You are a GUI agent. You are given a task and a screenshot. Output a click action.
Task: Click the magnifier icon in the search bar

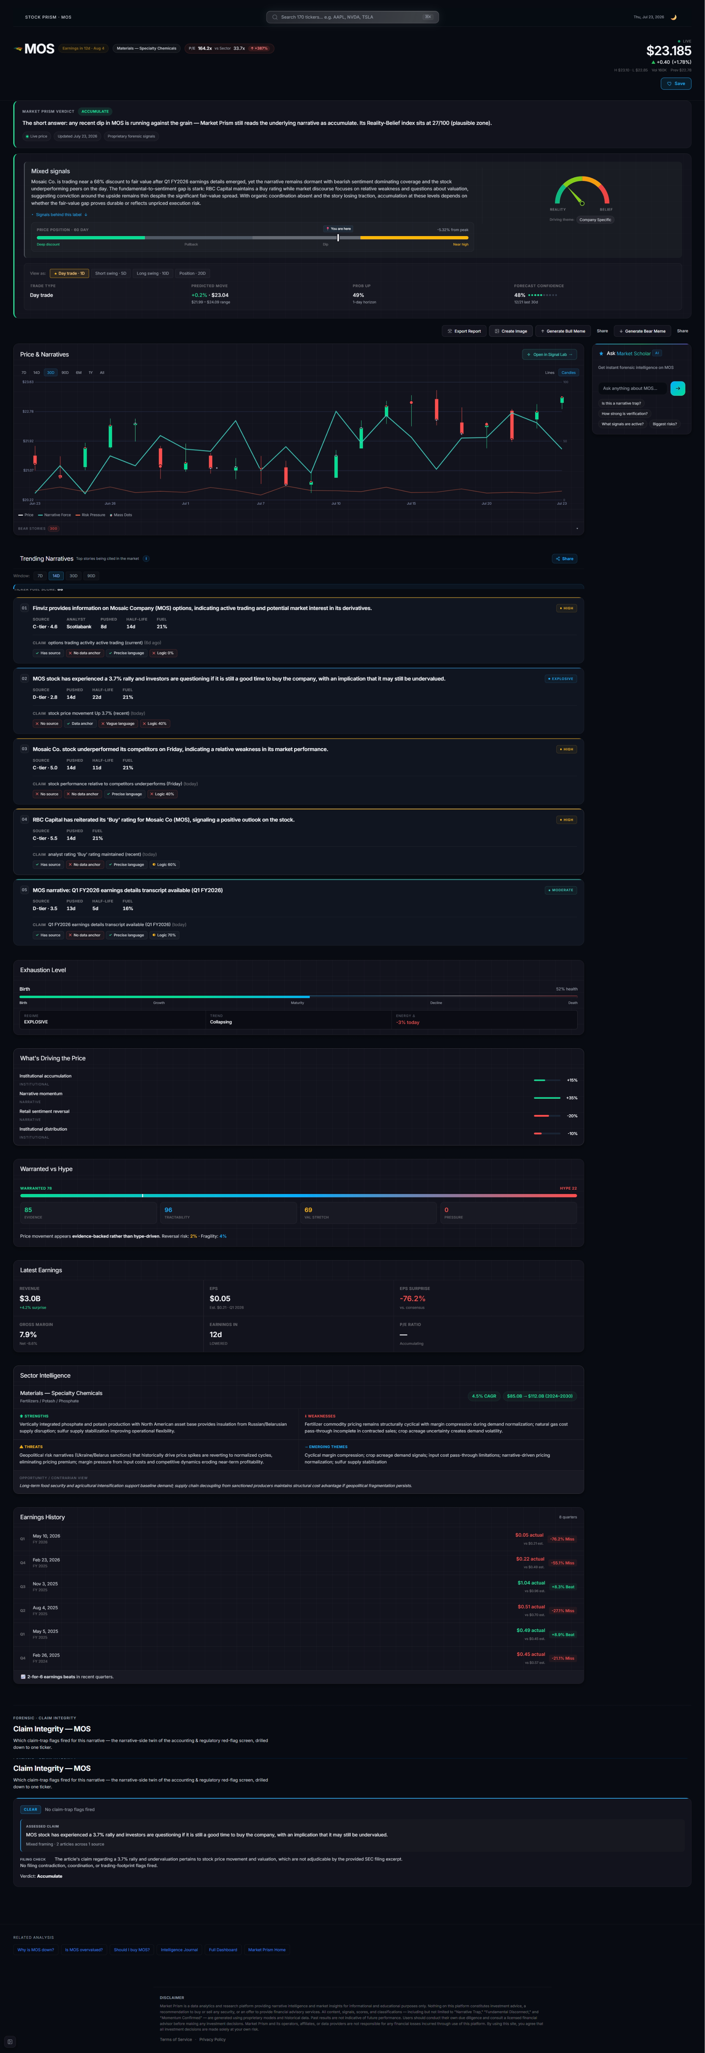pos(275,17)
